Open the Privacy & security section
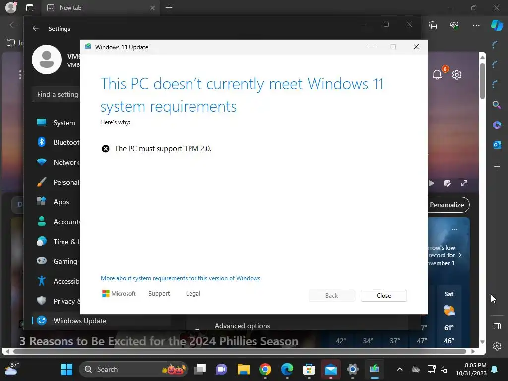The height and width of the screenshot is (381, 508). click(57, 301)
